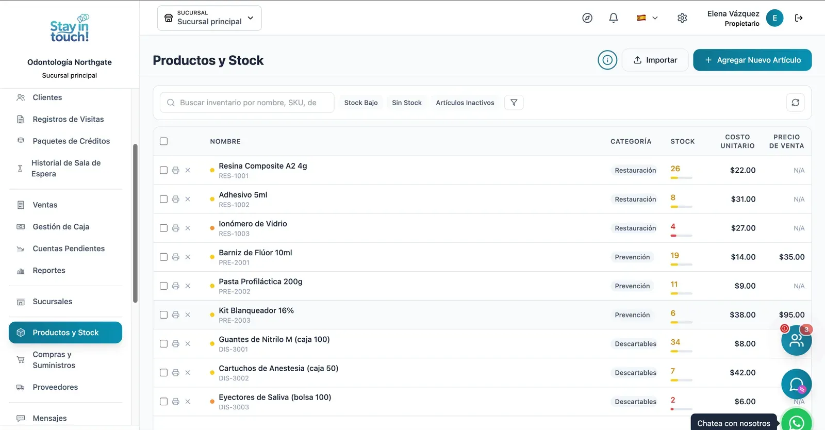Click the logout icon beside Elena Vázquez
Screen dimensions: 825x430
pyautogui.click(x=799, y=18)
